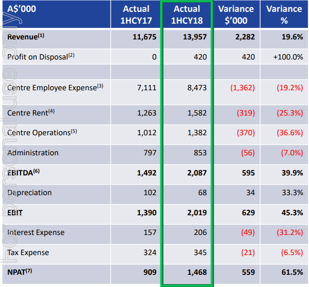Click EBIT variance 629
309x287 pixels.
point(248,213)
